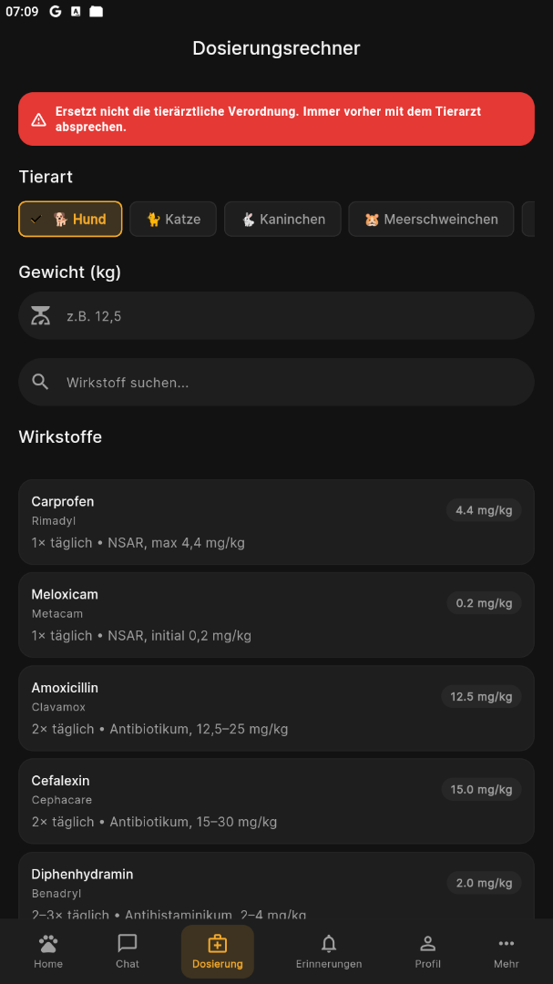This screenshot has width=553, height=984.
Task: Choose the Meerschweinchen species chip
Action: coord(431,219)
